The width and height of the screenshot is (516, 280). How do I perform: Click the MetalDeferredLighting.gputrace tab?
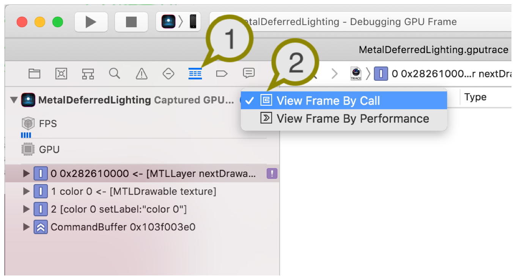(x=433, y=50)
